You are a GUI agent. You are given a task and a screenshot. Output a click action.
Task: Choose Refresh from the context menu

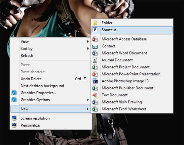[50, 56]
